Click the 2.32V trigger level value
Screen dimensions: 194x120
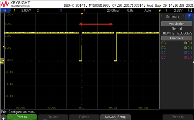[178, 11]
